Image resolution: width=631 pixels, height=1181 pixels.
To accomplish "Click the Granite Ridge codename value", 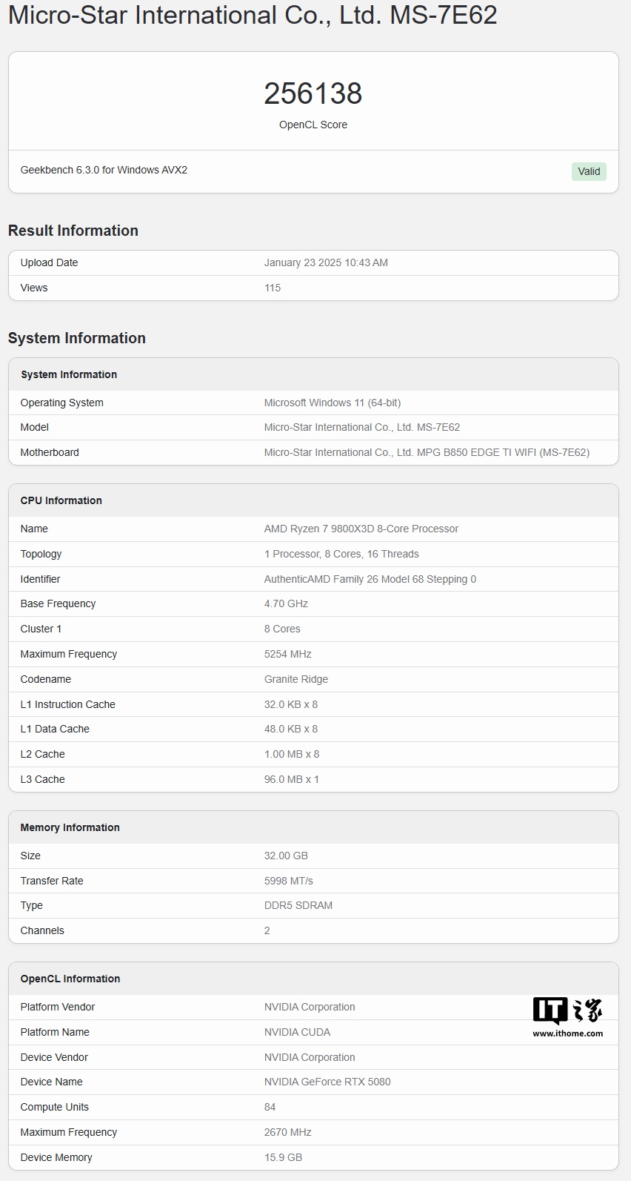I will coord(296,679).
